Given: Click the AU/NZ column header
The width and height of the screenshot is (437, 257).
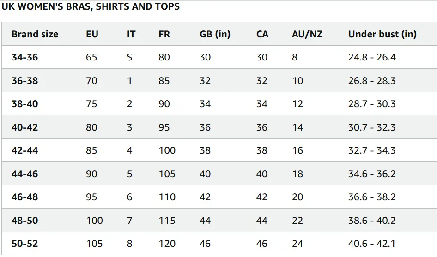Looking at the screenshot, I should pos(307,34).
